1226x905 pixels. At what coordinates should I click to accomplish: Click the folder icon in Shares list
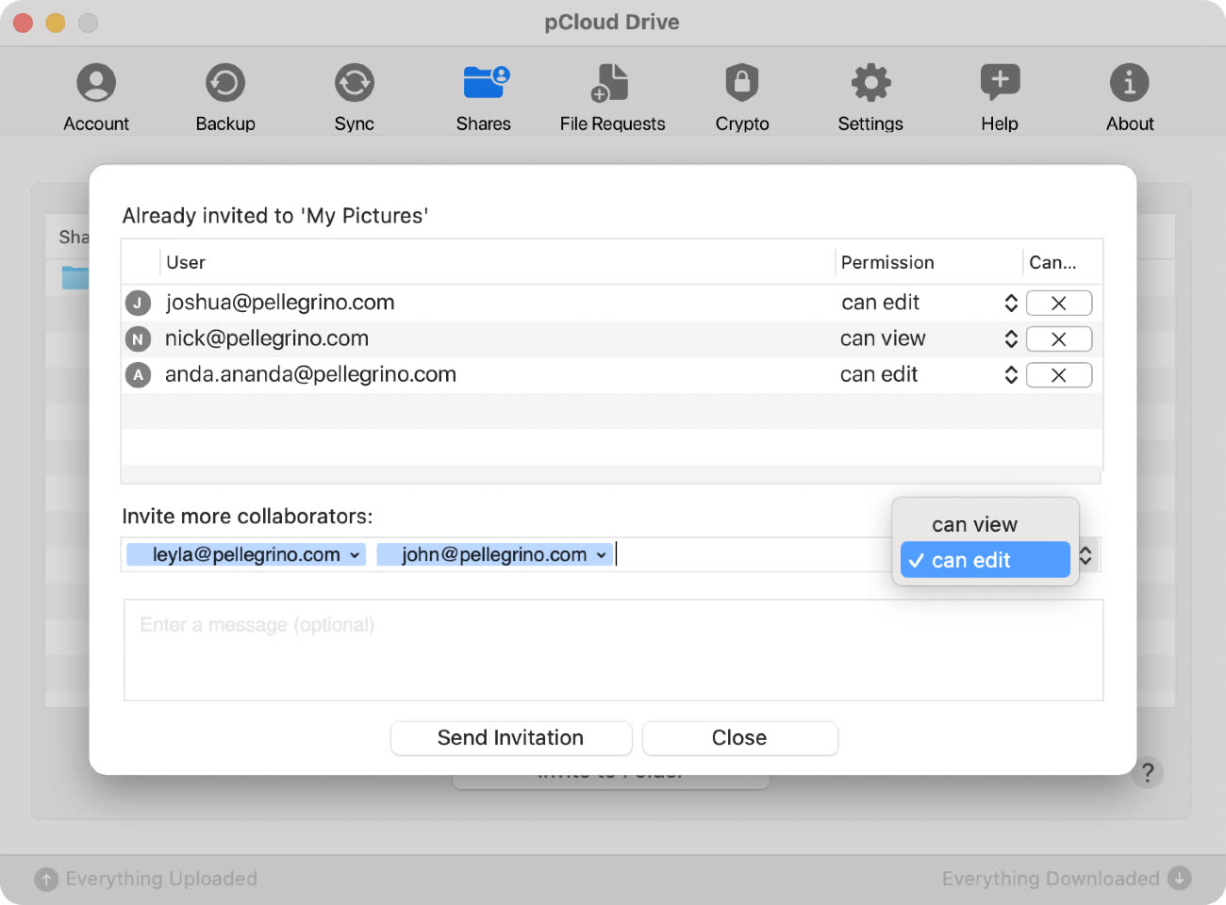pyautogui.click(x=75, y=277)
